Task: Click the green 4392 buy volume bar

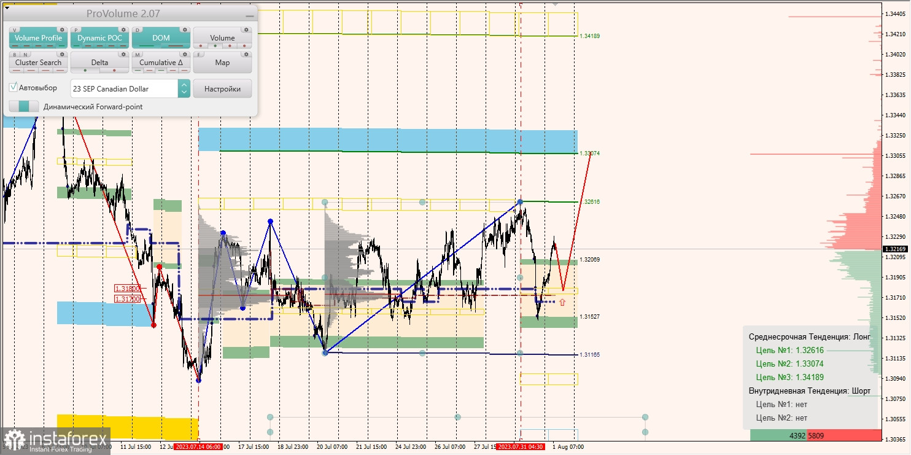Action: click(778, 435)
